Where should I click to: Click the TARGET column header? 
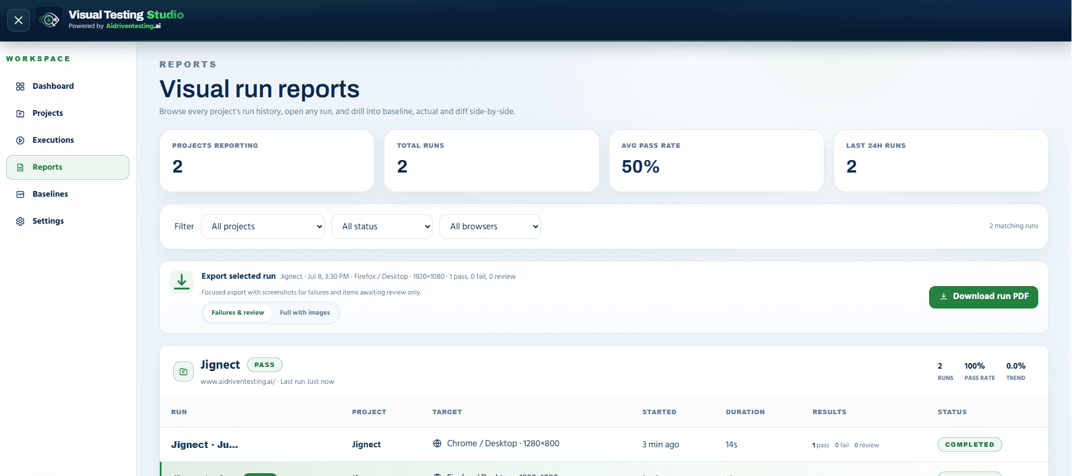tap(447, 412)
